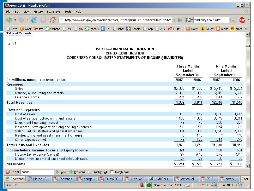The height and width of the screenshot is (191, 254).
Task: Follow the Table of Contents link
Action: click(x=19, y=34)
